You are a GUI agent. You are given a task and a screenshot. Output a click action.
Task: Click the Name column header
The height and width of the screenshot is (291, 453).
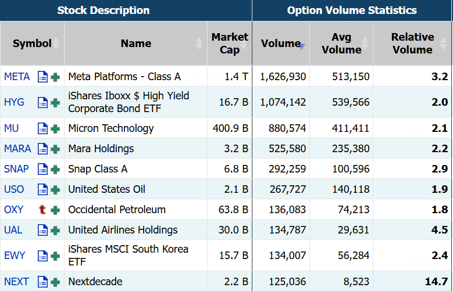(x=135, y=44)
